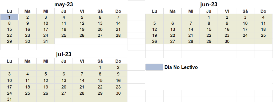Select June 30 date cell

pos(227,41)
